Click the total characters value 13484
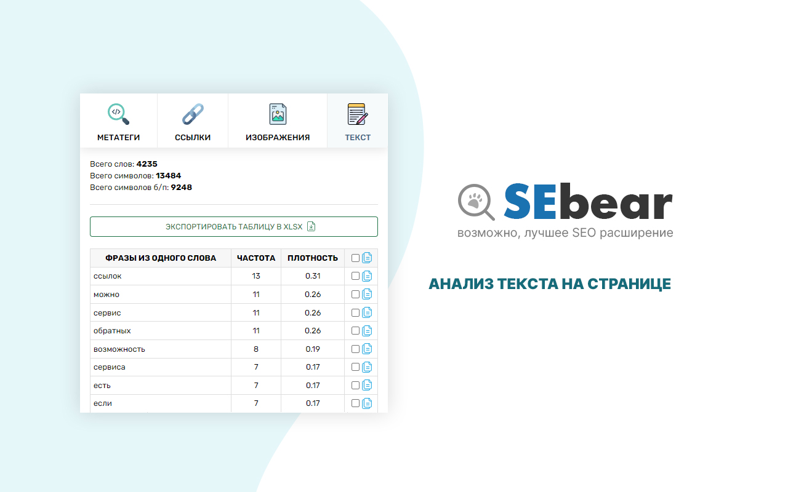 (x=169, y=176)
